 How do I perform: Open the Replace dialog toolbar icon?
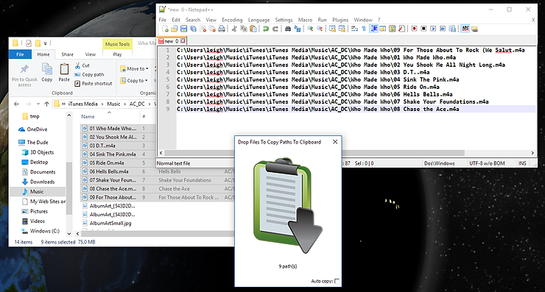(x=298, y=29)
